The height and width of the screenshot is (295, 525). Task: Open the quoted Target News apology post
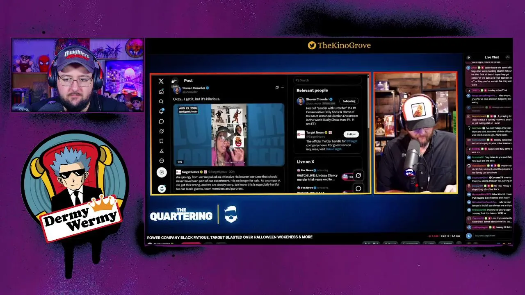point(228,180)
